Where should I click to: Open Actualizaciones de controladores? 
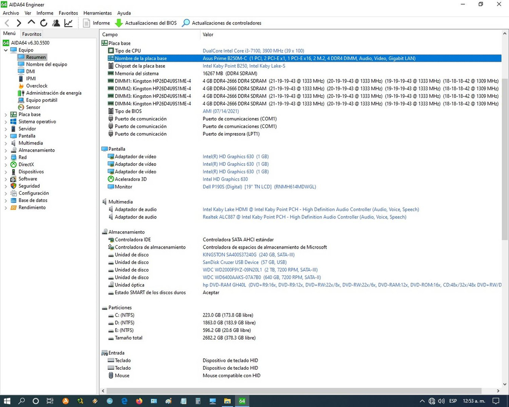click(222, 23)
